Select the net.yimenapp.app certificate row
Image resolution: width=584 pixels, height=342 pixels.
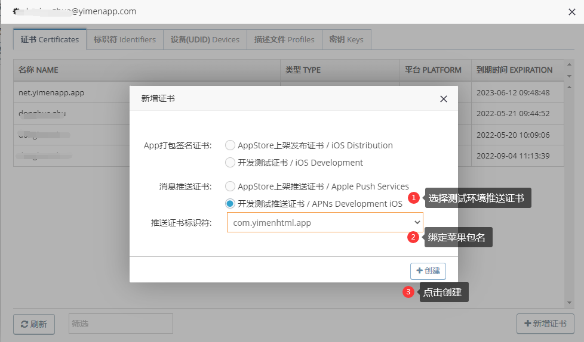(x=288, y=92)
